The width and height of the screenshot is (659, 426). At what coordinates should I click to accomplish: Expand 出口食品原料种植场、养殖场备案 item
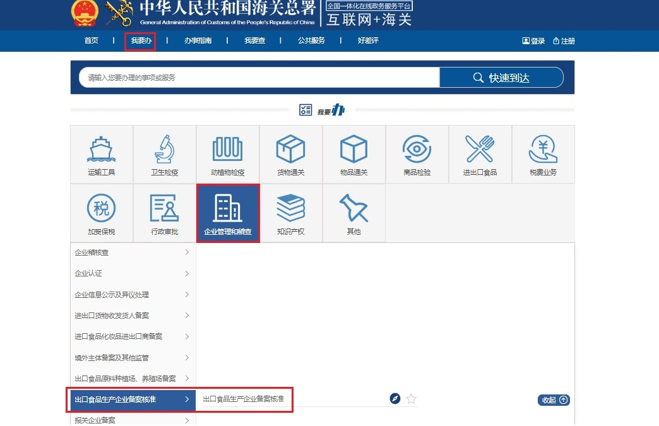click(133, 379)
